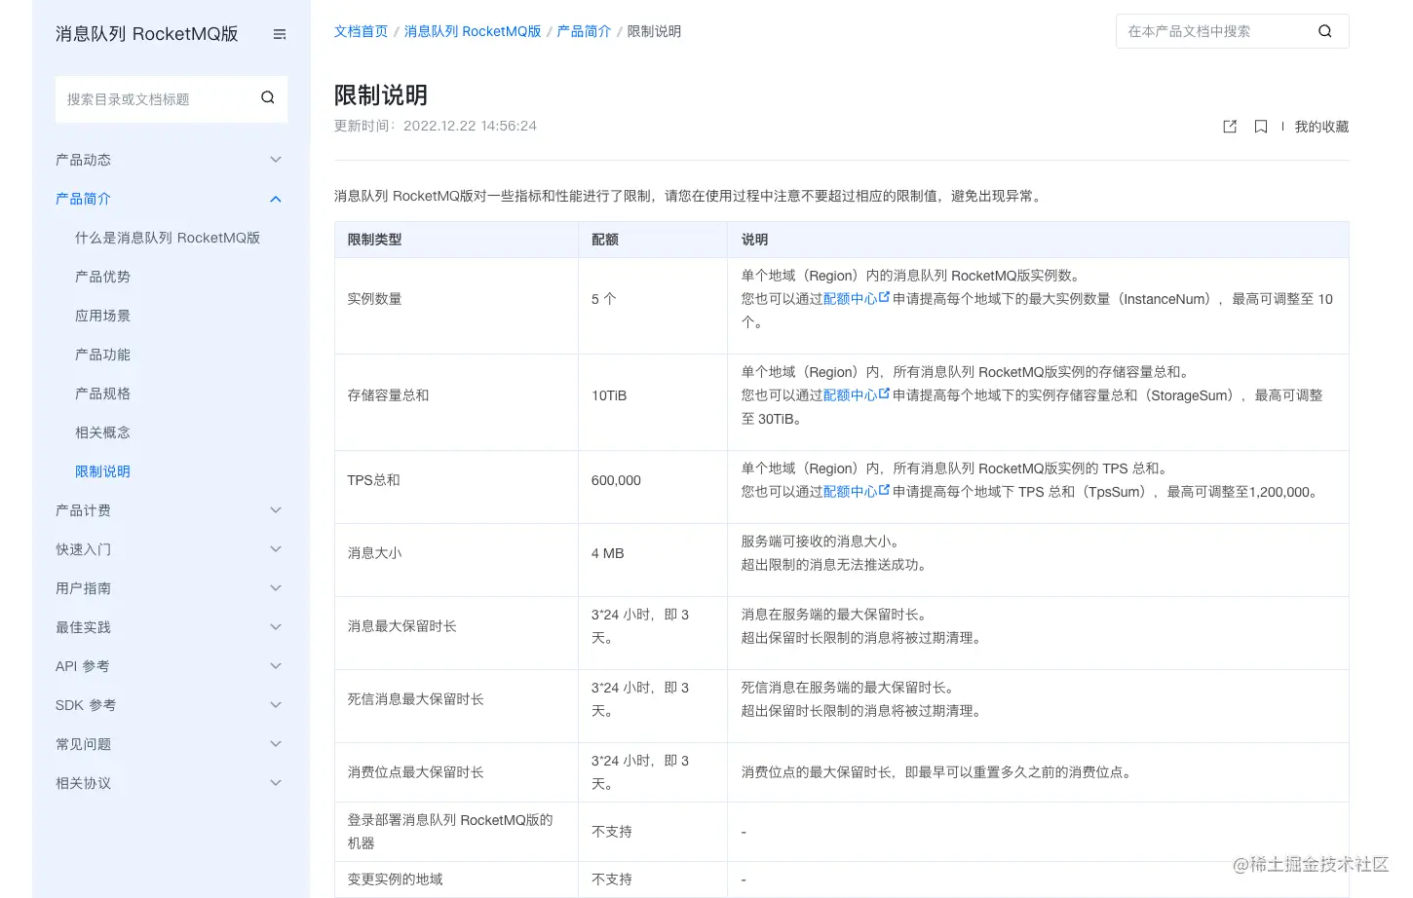
Task: Open 我的收藏 link
Action: 1321,127
